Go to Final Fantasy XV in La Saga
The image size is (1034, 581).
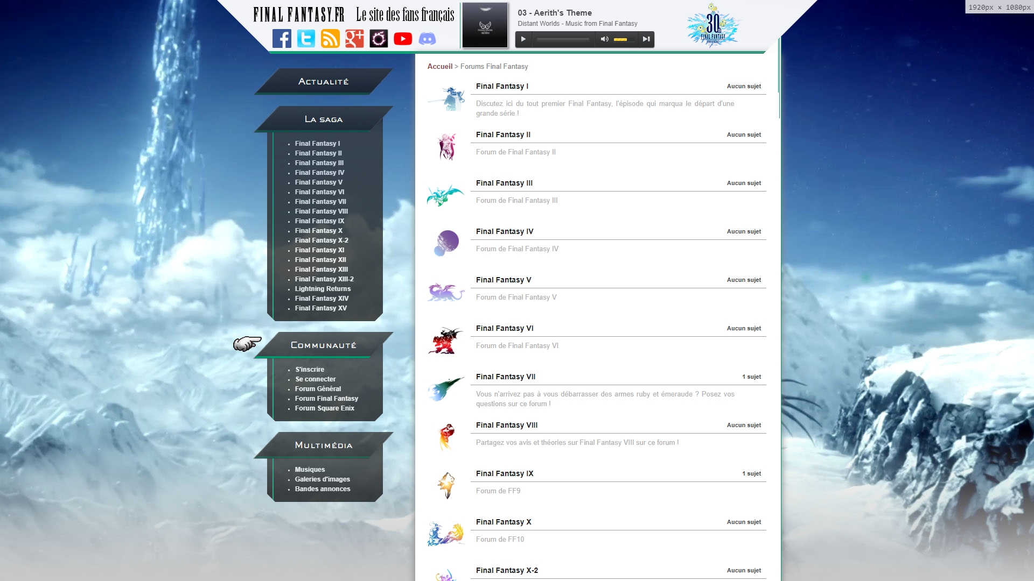[321, 308]
